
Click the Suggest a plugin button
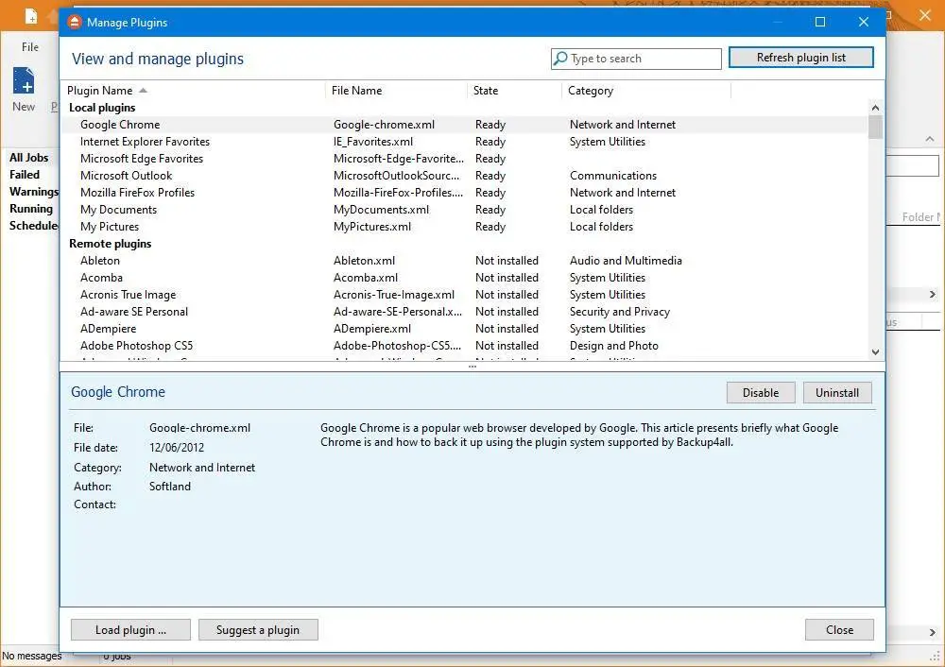258,629
